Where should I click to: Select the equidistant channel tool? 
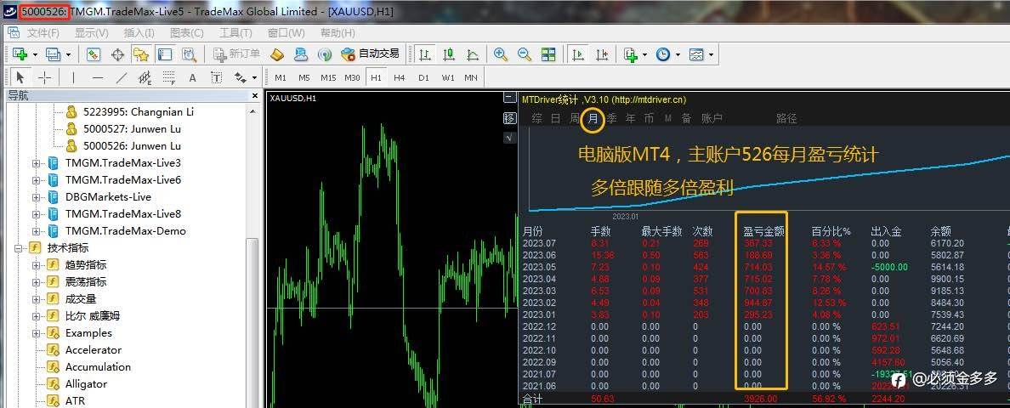pyautogui.click(x=145, y=78)
